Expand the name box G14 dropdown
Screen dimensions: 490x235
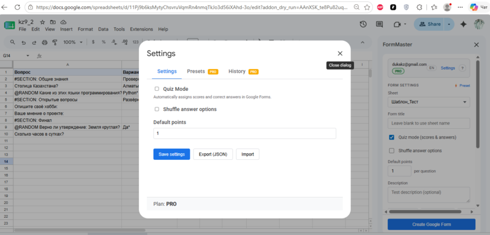[x=28, y=56]
